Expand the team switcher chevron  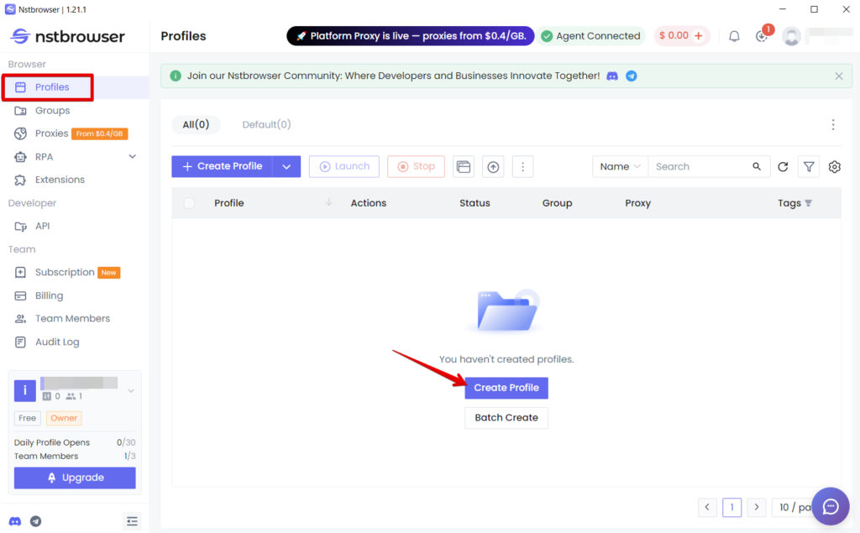pos(131,391)
